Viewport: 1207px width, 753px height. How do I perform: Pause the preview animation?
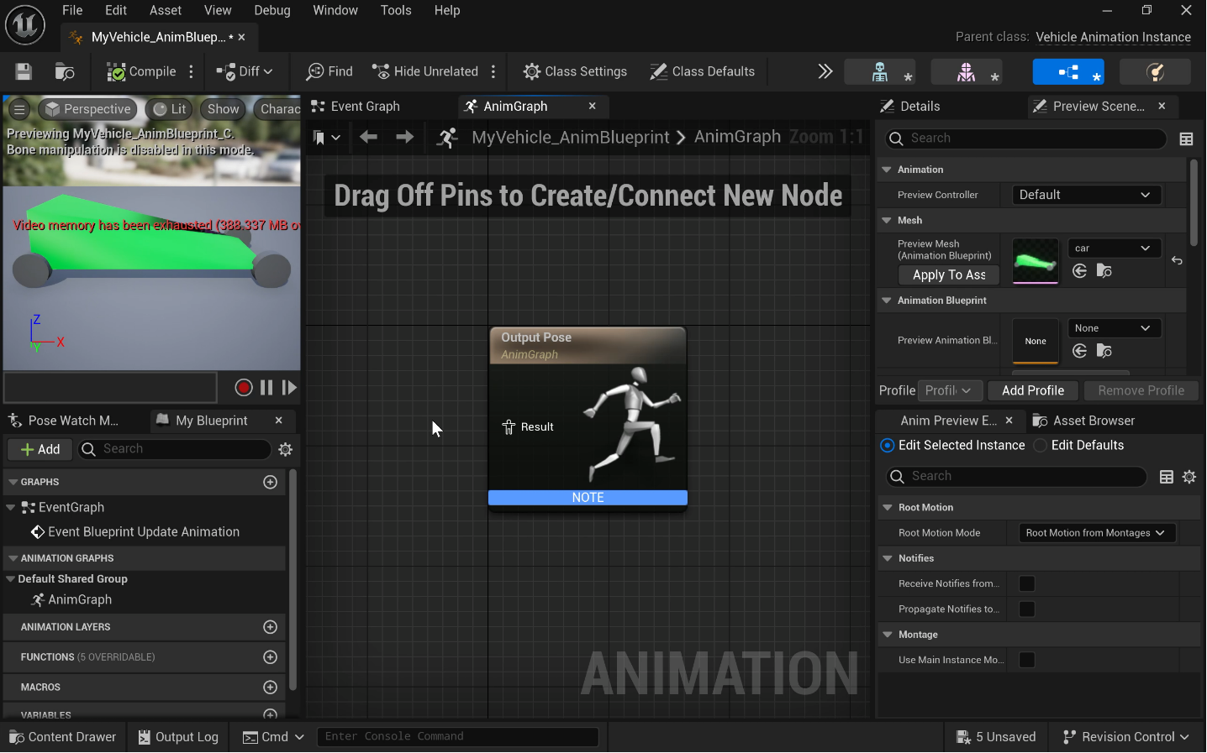(266, 387)
